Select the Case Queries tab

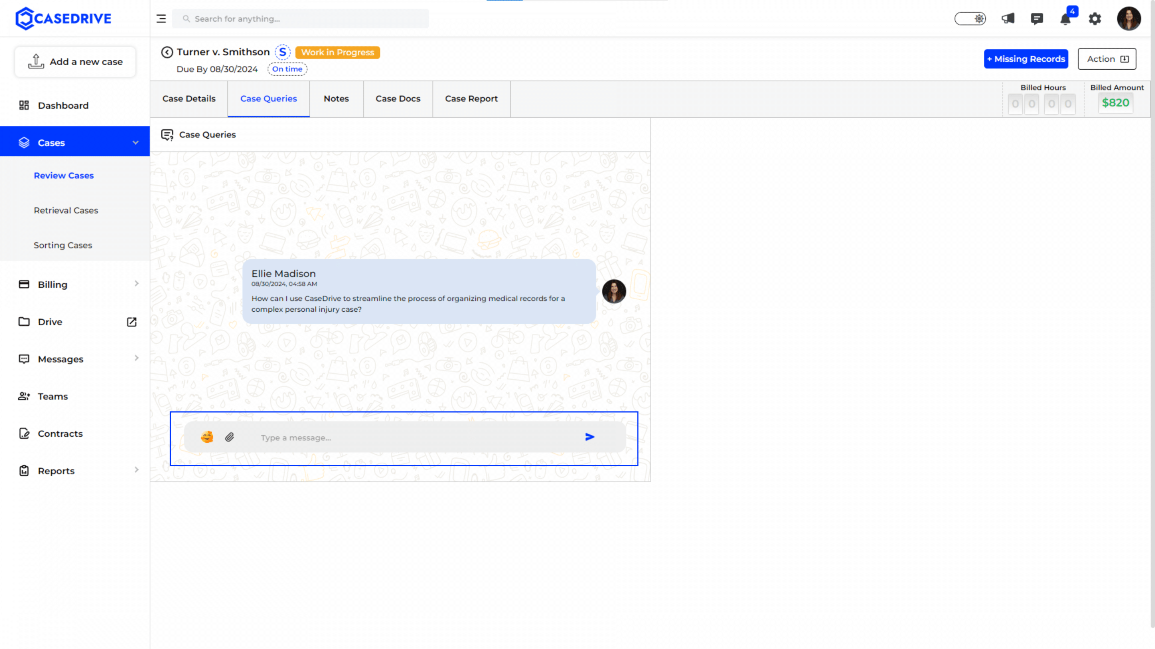point(269,99)
